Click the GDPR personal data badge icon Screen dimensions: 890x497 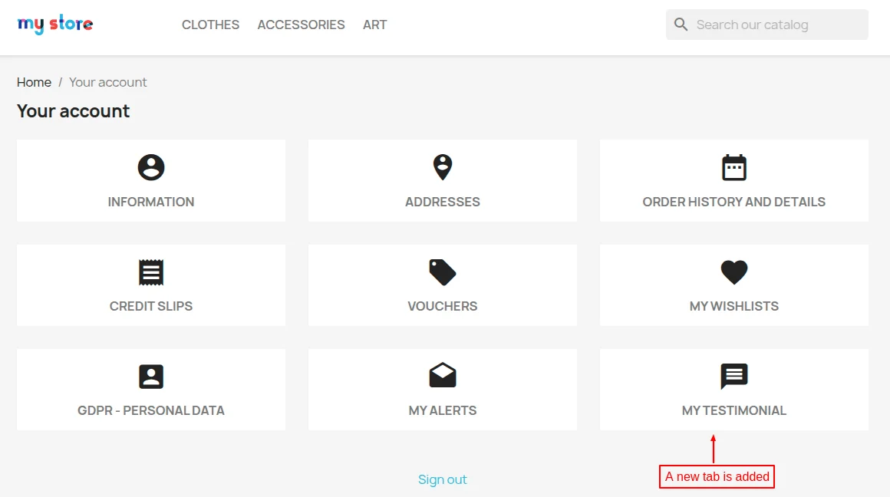[x=150, y=376]
